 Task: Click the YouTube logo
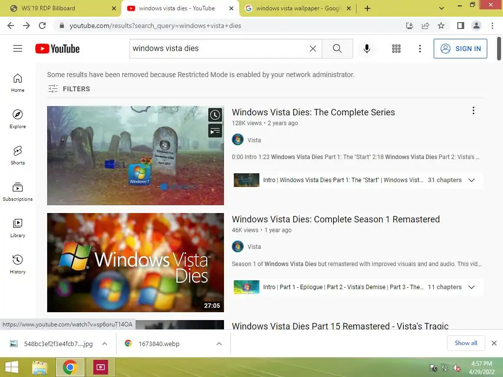57,49
